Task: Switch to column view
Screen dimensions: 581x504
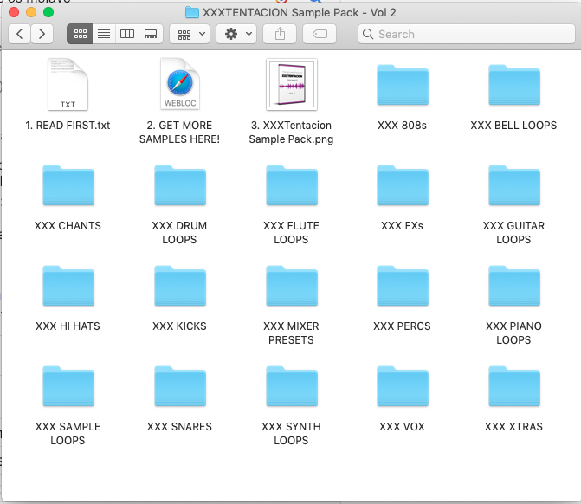Action: tap(127, 34)
